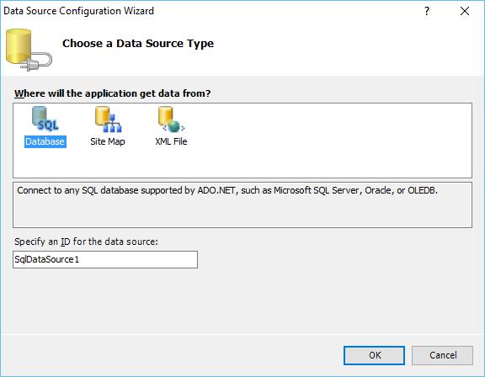The width and height of the screenshot is (485, 377).
Task: Click the highlighted Database label
Action: point(45,141)
